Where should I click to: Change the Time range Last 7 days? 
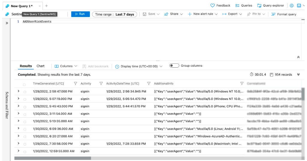click(115, 14)
